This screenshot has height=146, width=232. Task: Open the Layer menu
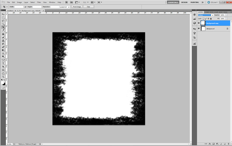[26, 2]
